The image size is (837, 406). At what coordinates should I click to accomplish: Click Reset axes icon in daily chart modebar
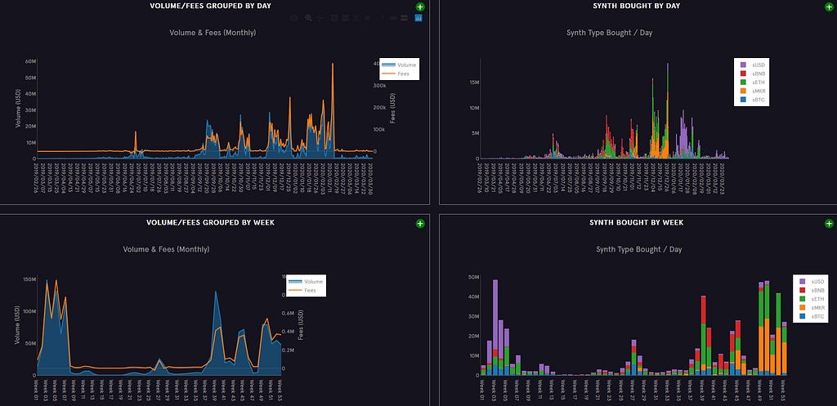368,18
